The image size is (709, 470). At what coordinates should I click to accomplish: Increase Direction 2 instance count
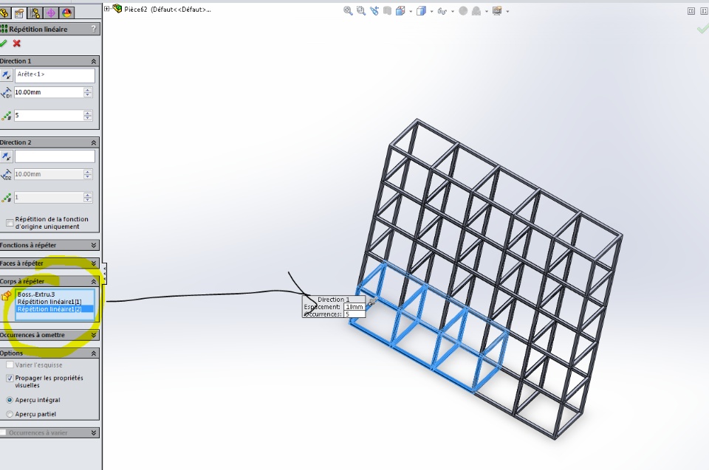[x=88, y=194]
